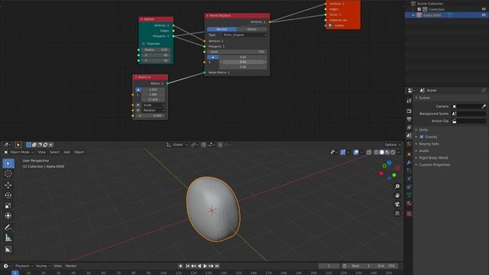This screenshot has width=489, height=275.
Task: Open the View Layer properties tab
Action: click(x=409, y=128)
